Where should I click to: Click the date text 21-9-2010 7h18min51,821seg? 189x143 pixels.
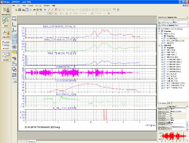(42, 127)
